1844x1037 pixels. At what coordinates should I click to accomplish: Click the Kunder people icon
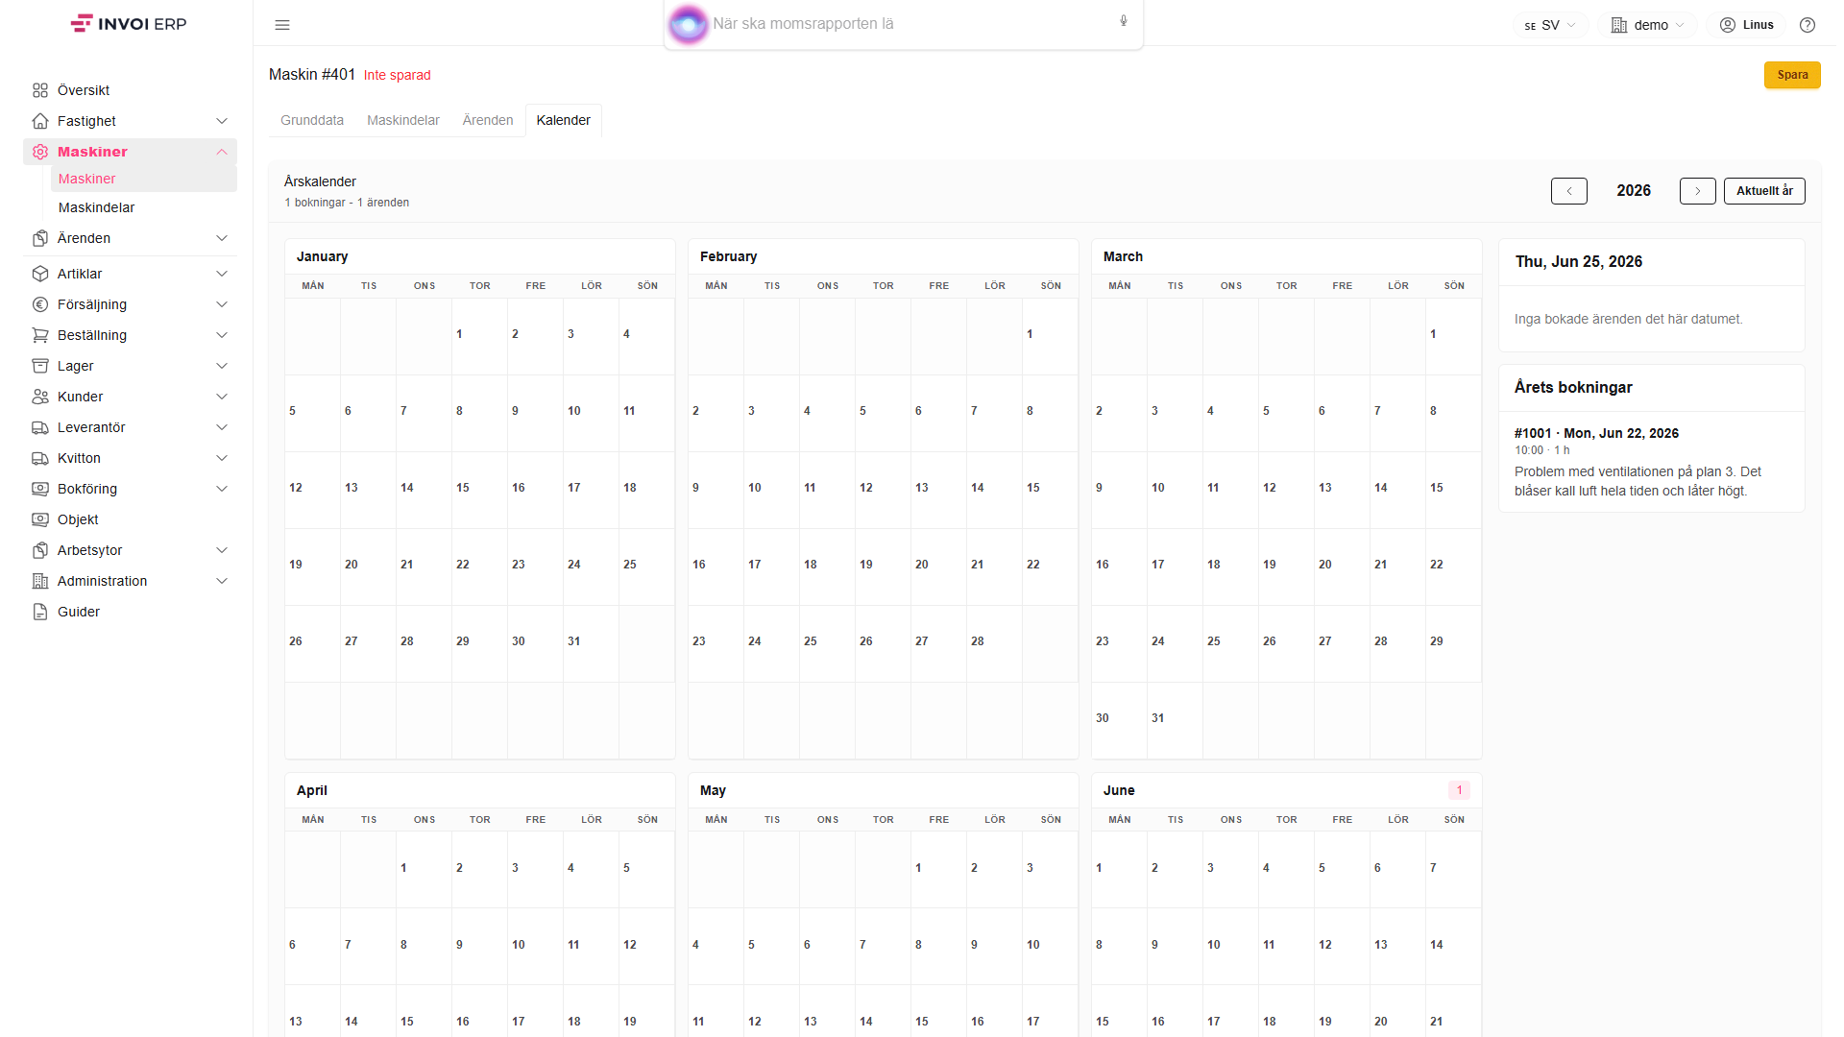point(40,397)
